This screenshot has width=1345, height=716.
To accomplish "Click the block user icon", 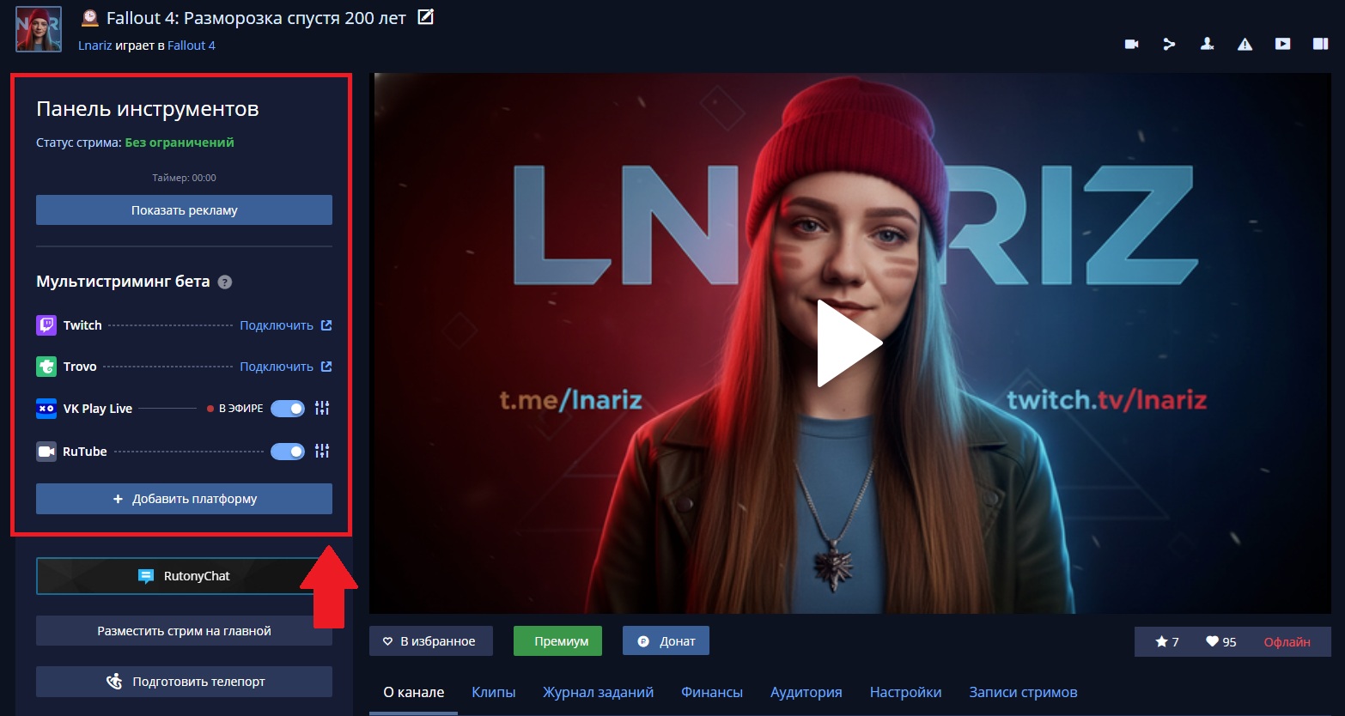I will pyautogui.click(x=1207, y=44).
